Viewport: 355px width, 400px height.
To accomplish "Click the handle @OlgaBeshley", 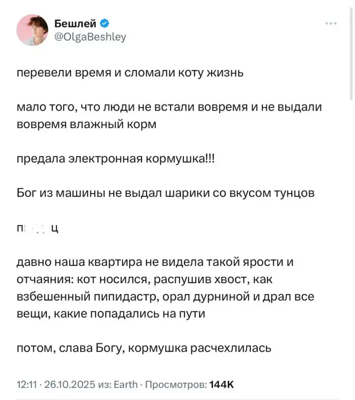I will (x=91, y=35).
